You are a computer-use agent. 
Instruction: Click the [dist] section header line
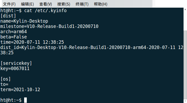coord(8,16)
